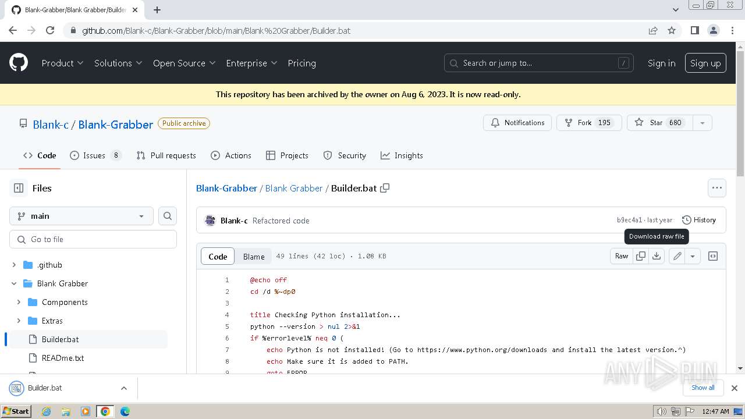
Task: Select README.txt in file tree
Action: point(63,358)
